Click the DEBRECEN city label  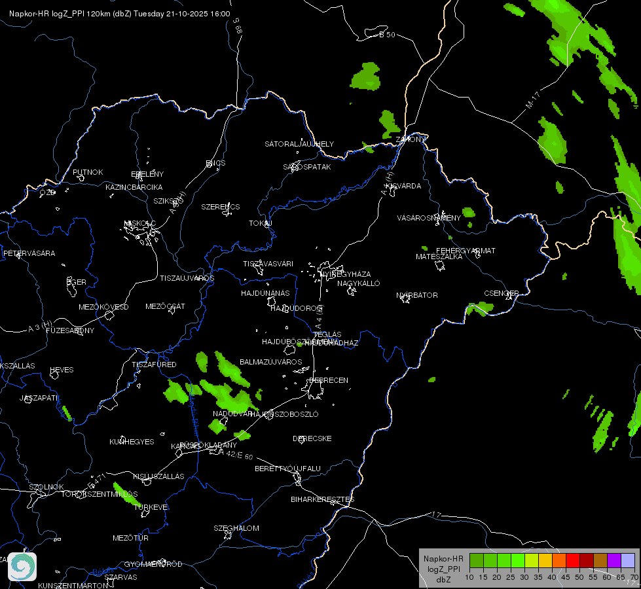(x=329, y=380)
